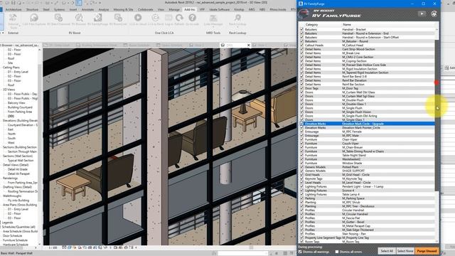Switch to the Collaborate ribbon tab
455x256 pixels.
coord(145,9)
